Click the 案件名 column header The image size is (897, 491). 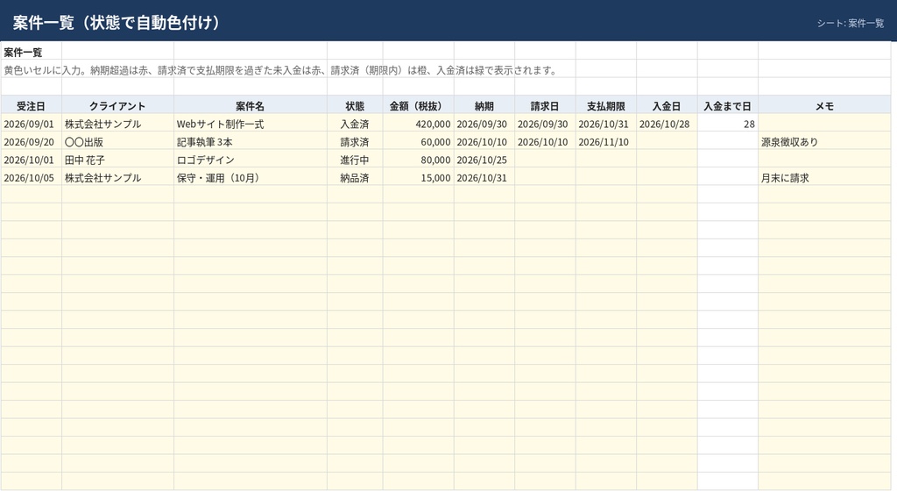[250, 106]
